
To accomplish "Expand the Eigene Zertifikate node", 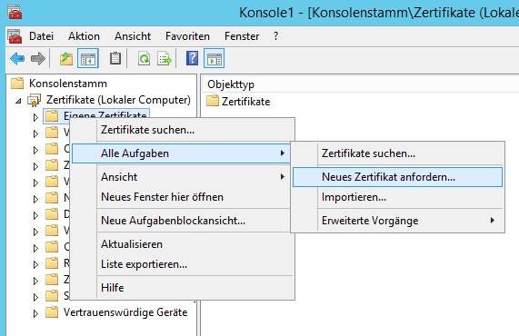I will (35, 117).
